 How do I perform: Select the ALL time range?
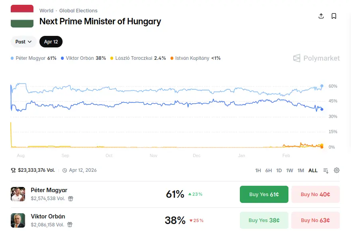pyautogui.click(x=313, y=171)
